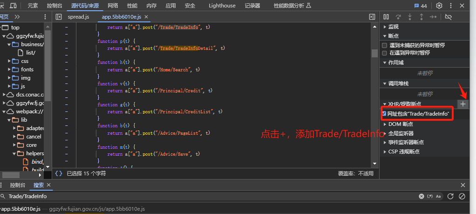Clear the search field text

421,196
